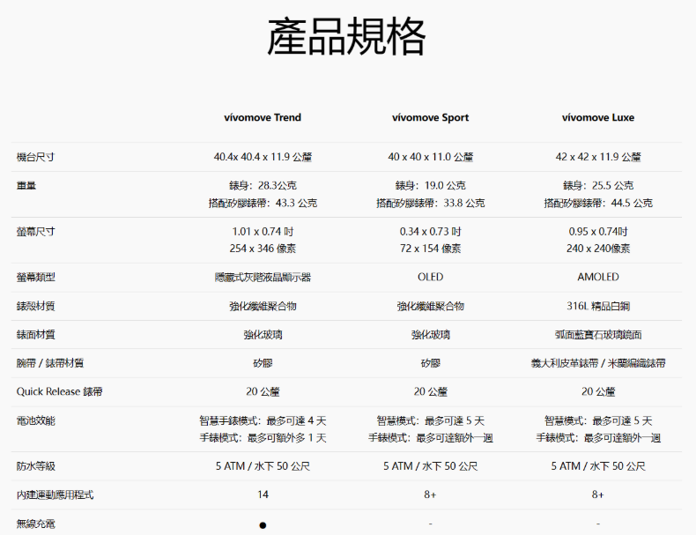Click the 40 x 40 x 11.0 公釐 cell
The width and height of the screenshot is (696, 535).
430,157
